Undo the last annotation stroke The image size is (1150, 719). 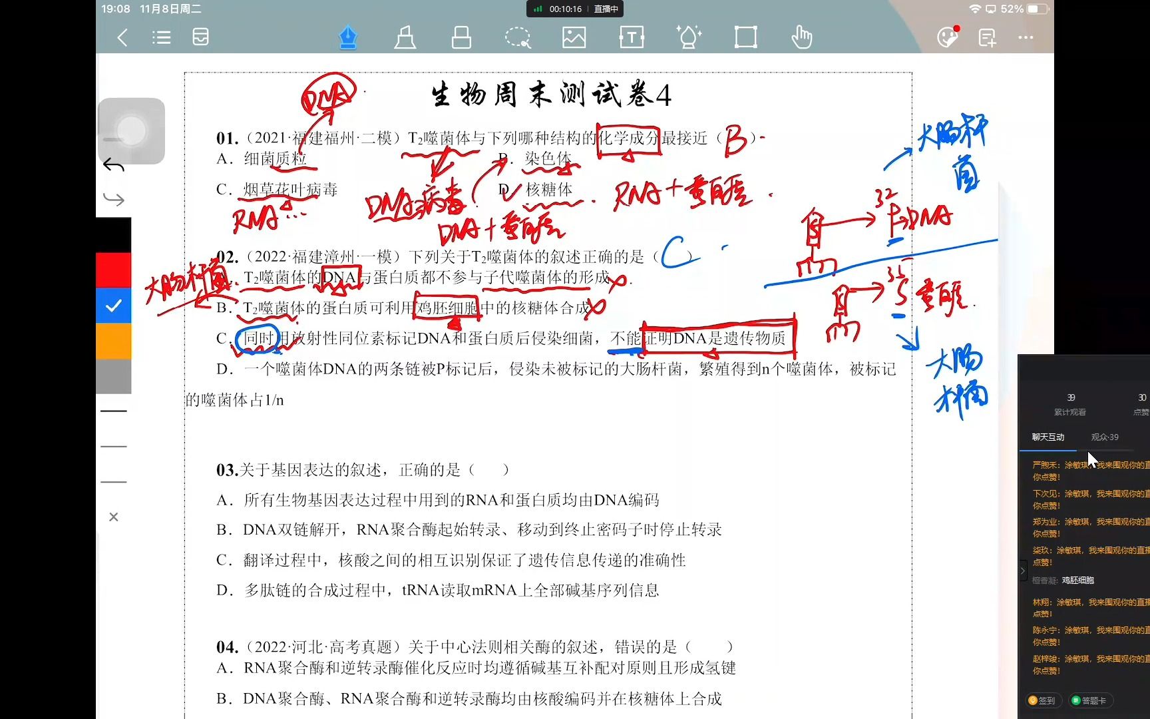pos(113,164)
